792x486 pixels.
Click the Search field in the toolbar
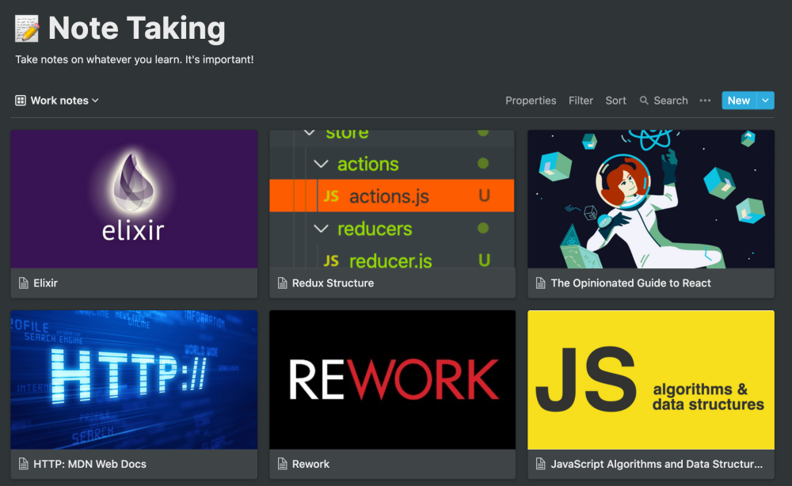click(664, 101)
